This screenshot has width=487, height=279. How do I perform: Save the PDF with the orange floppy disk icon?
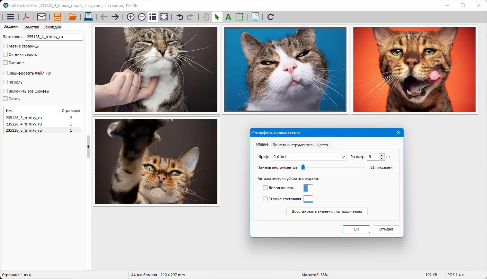click(57, 17)
